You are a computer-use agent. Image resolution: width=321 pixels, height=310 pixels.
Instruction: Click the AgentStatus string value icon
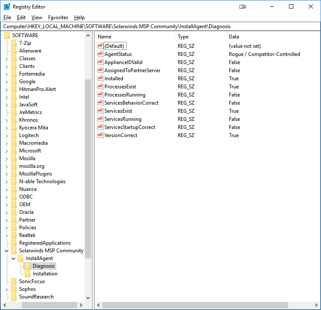point(100,54)
